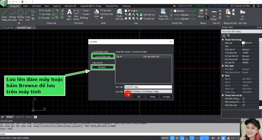Click the Di chuyển move tool

(45, 10)
